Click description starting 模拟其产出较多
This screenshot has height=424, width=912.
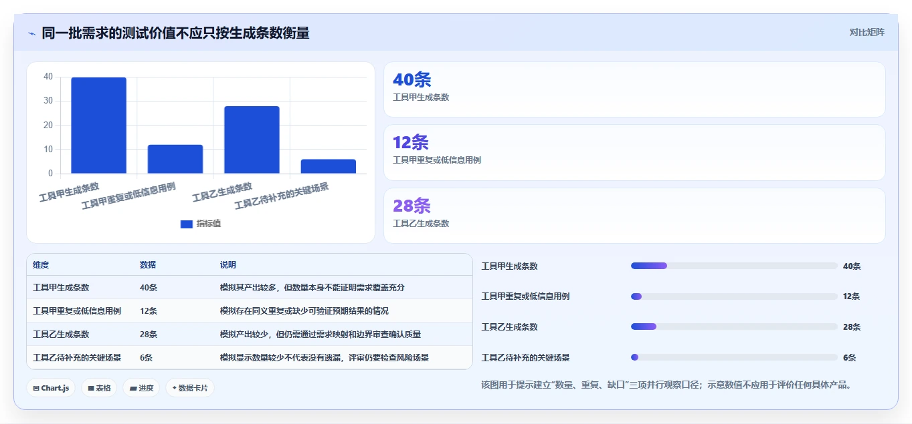point(312,288)
